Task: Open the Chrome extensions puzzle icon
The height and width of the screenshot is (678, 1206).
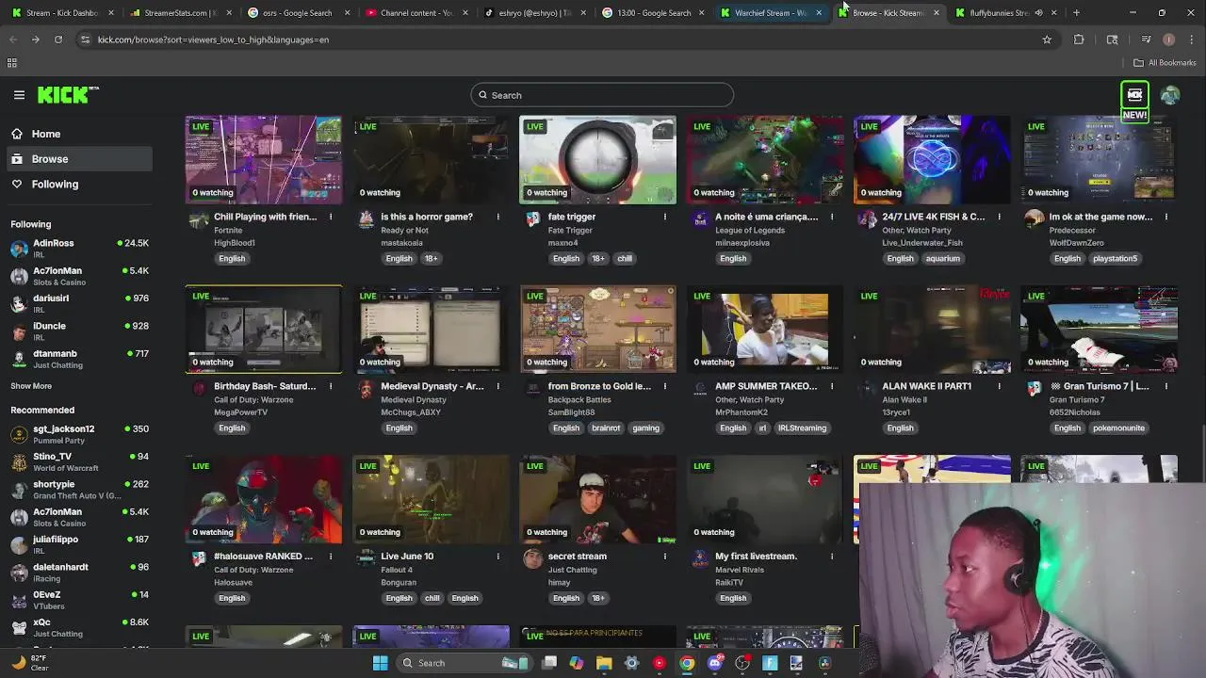Action: [1079, 40]
